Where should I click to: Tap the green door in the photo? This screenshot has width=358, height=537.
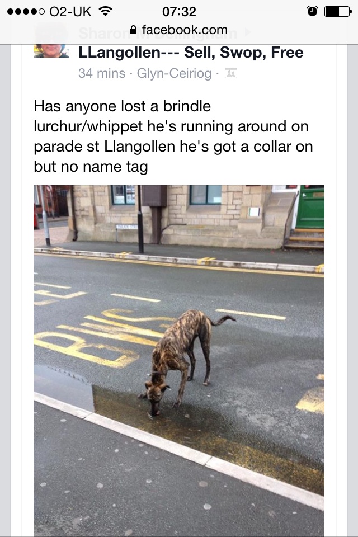310,207
